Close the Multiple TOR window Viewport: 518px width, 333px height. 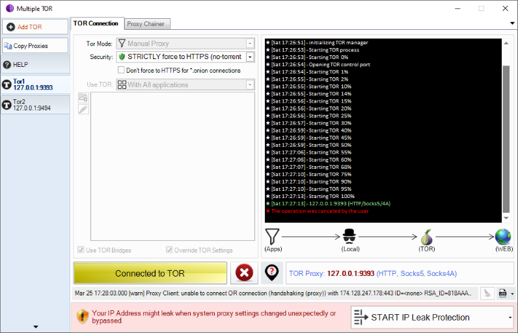coord(505,8)
